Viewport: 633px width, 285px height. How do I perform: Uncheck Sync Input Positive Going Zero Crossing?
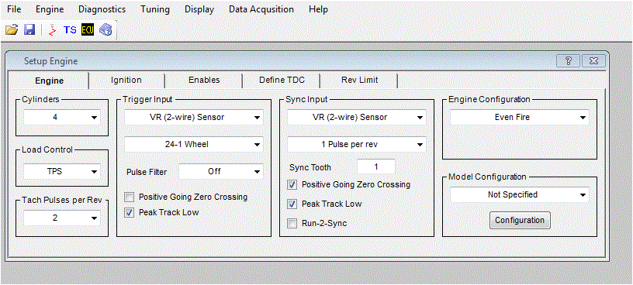[292, 184]
